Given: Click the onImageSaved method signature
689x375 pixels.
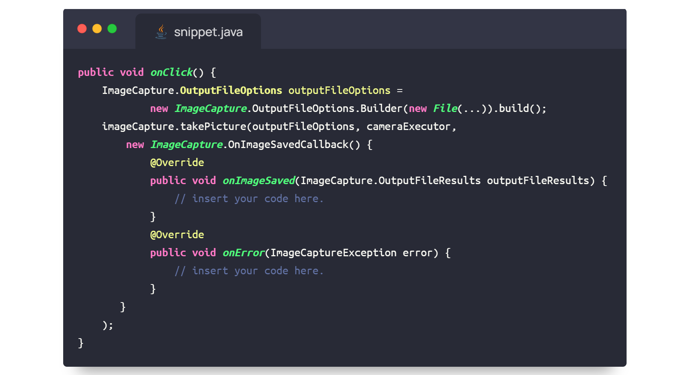Looking at the screenshot, I should coord(259,180).
